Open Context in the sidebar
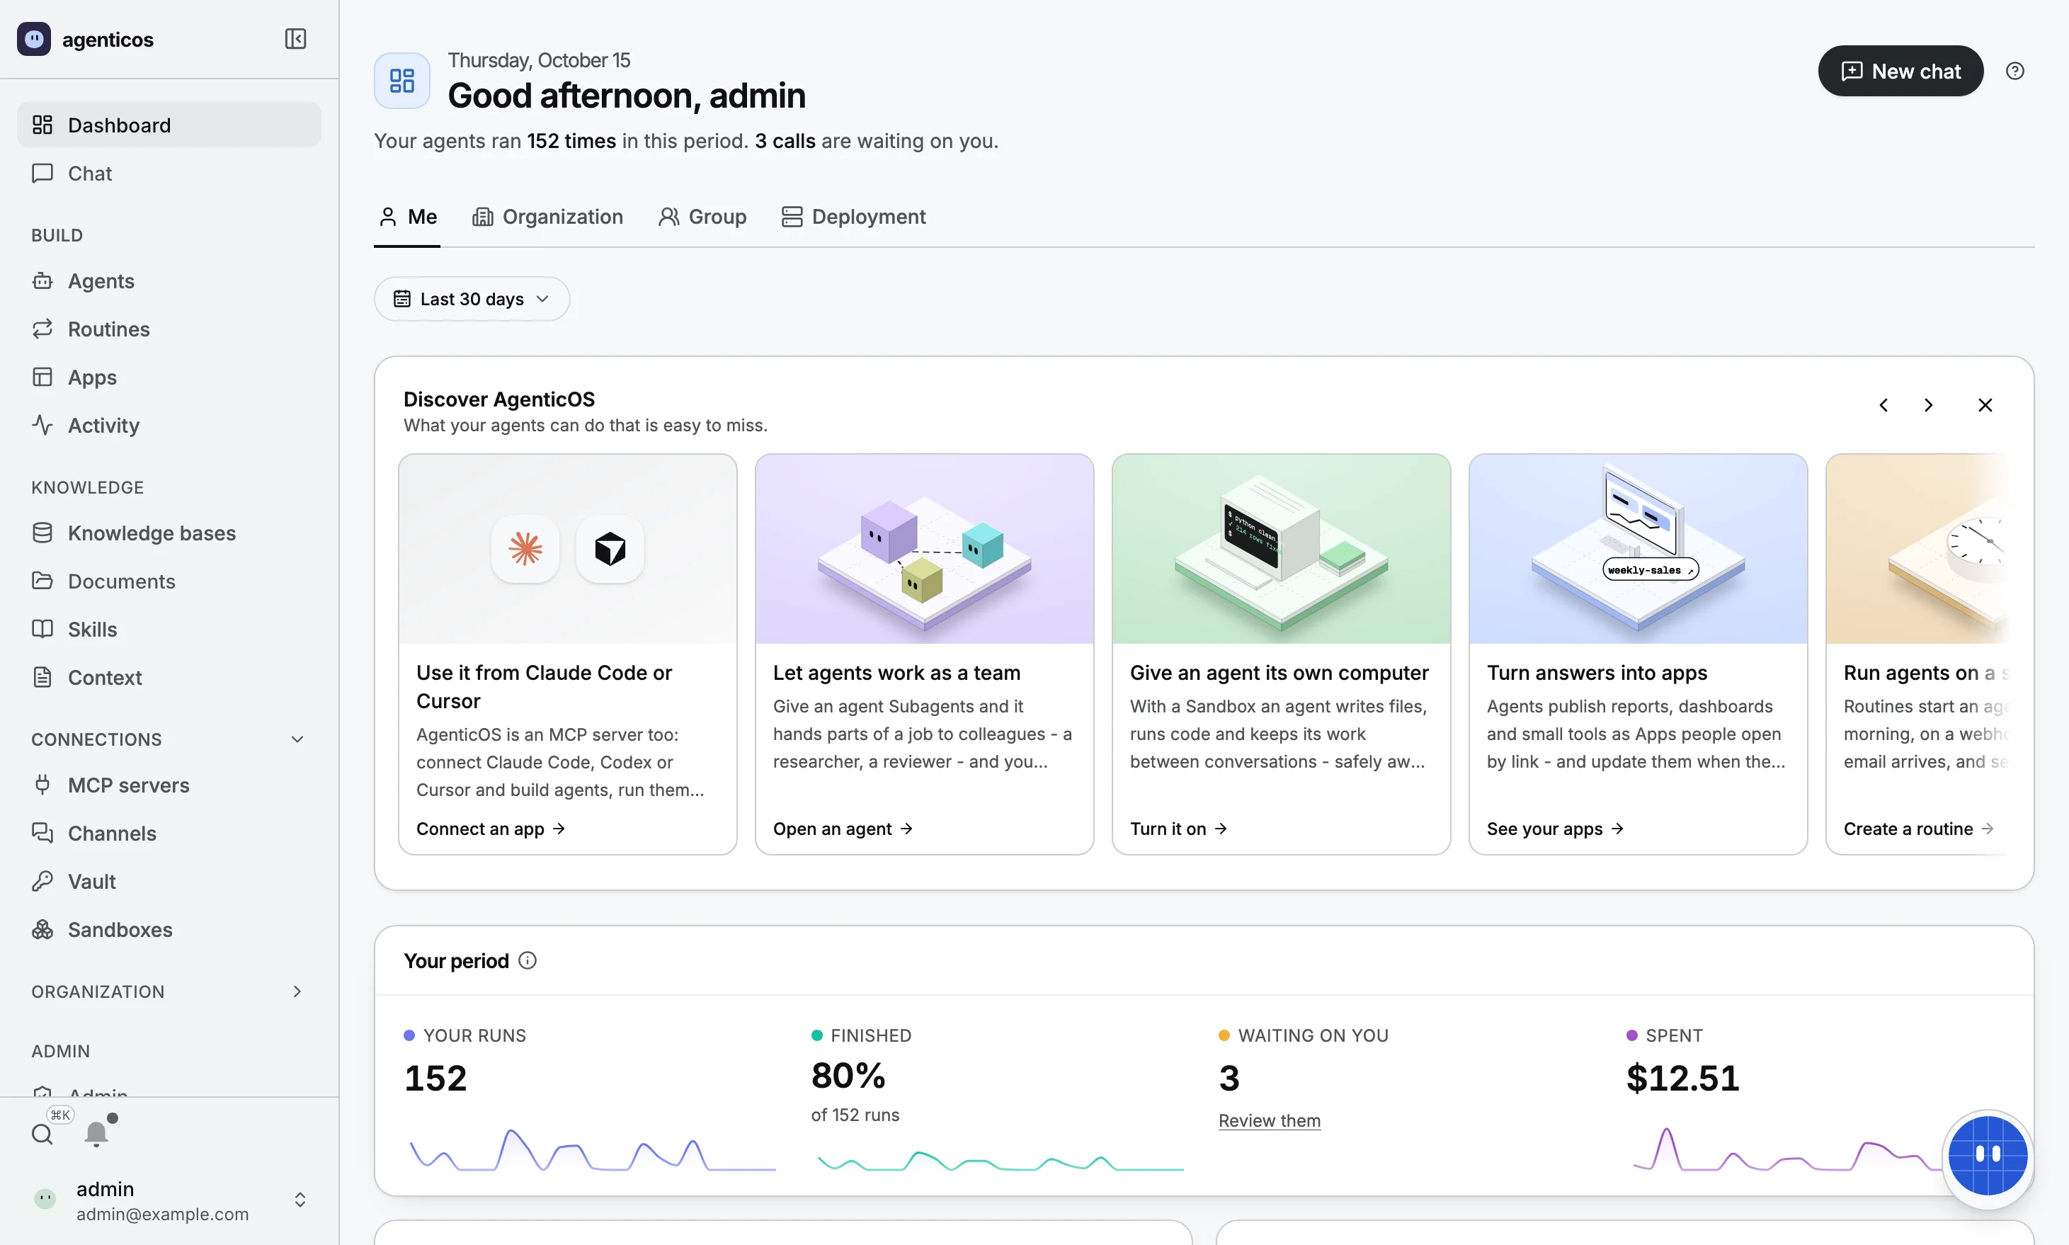 [x=169, y=677]
